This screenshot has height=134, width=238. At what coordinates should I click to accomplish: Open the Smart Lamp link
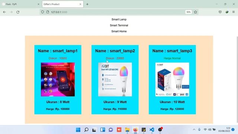coord(119,19)
